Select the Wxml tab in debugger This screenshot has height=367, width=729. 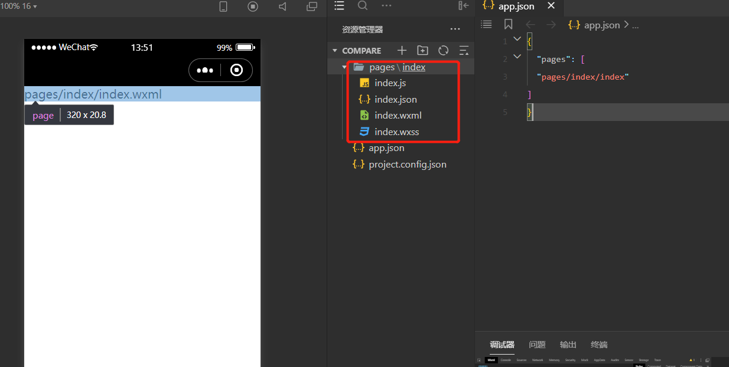pos(491,360)
